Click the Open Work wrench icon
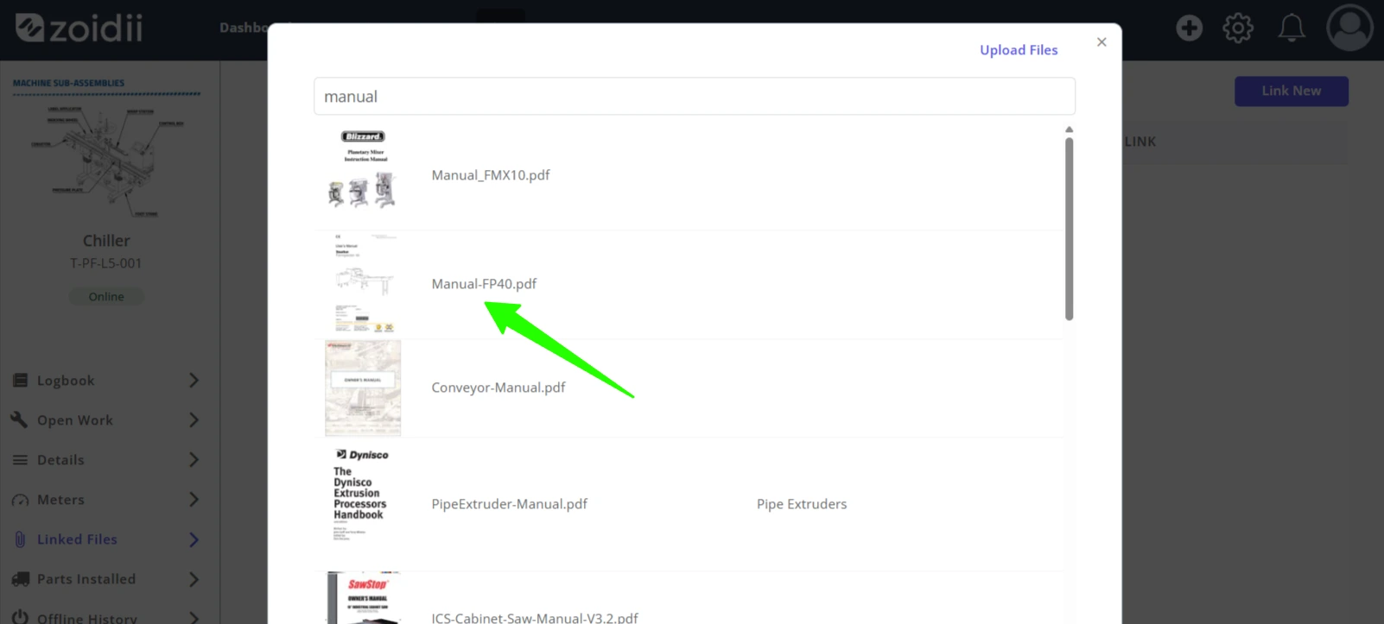Viewport: 1384px width, 624px height. (x=20, y=420)
